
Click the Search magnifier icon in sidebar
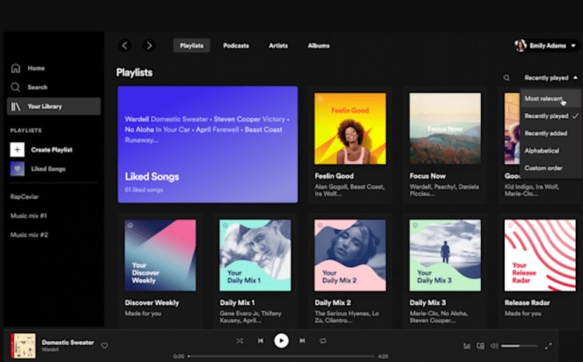16,87
